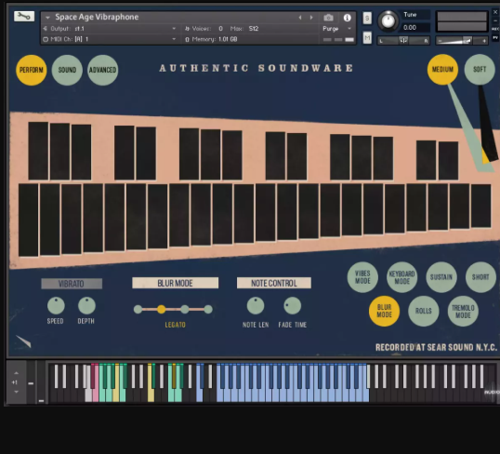500x454 pixels.
Task: Switch to the SOUND tab
Action: pyautogui.click(x=67, y=70)
